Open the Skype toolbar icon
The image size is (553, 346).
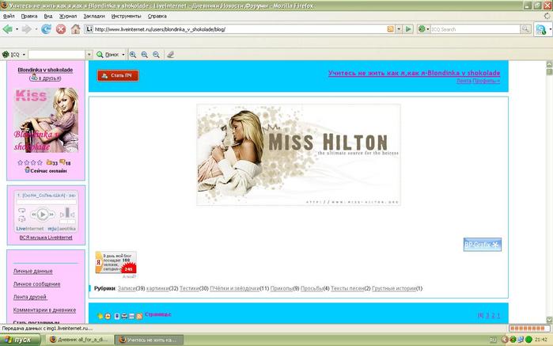541,29
